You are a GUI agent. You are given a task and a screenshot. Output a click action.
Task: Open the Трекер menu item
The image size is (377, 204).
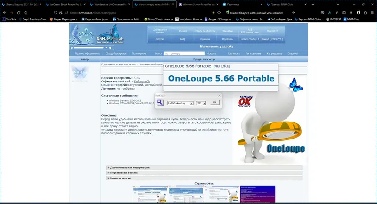[x=182, y=31]
